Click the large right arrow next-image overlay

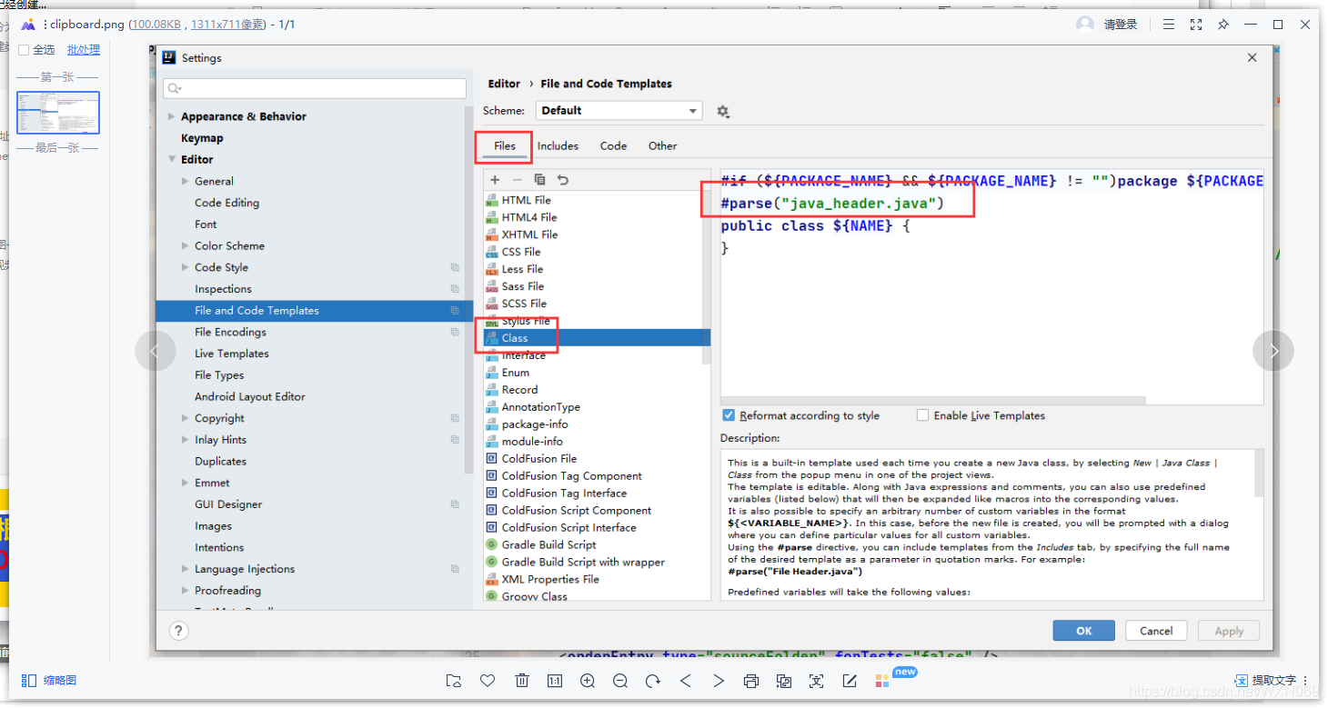click(x=1273, y=350)
